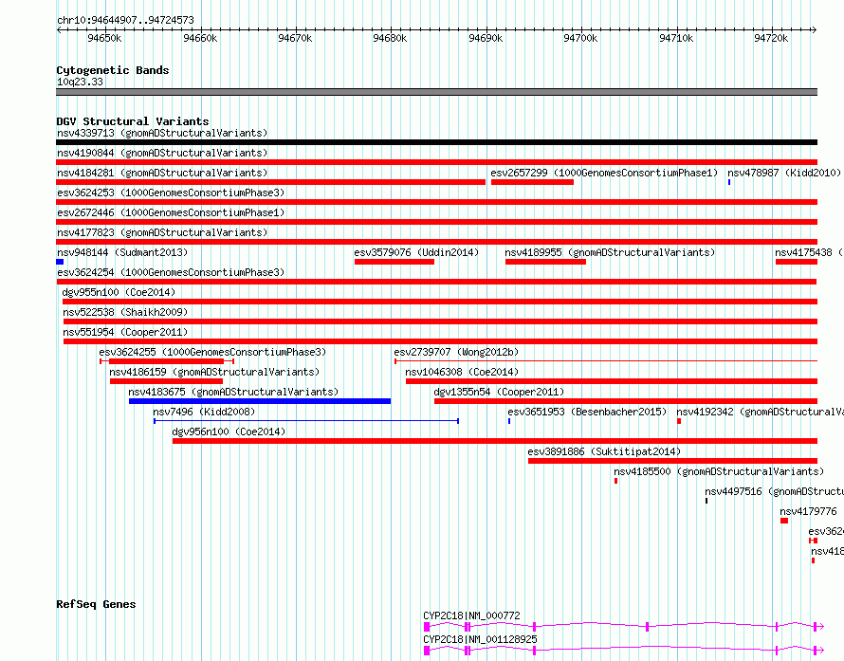The width and height of the screenshot is (844, 661).
Task: Click the small blue esv3651953 marker
Action: (509, 421)
